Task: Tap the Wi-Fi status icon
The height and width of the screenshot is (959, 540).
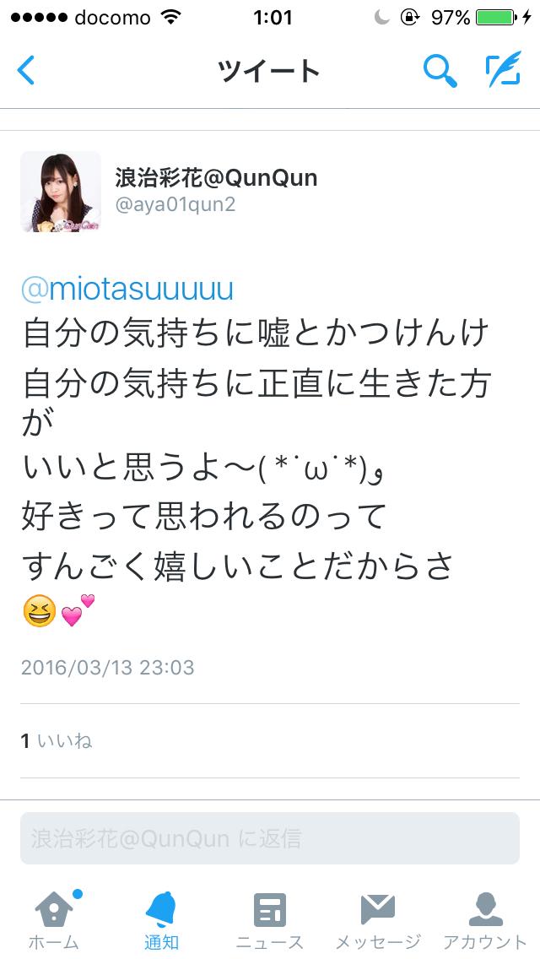Action: coord(170,17)
